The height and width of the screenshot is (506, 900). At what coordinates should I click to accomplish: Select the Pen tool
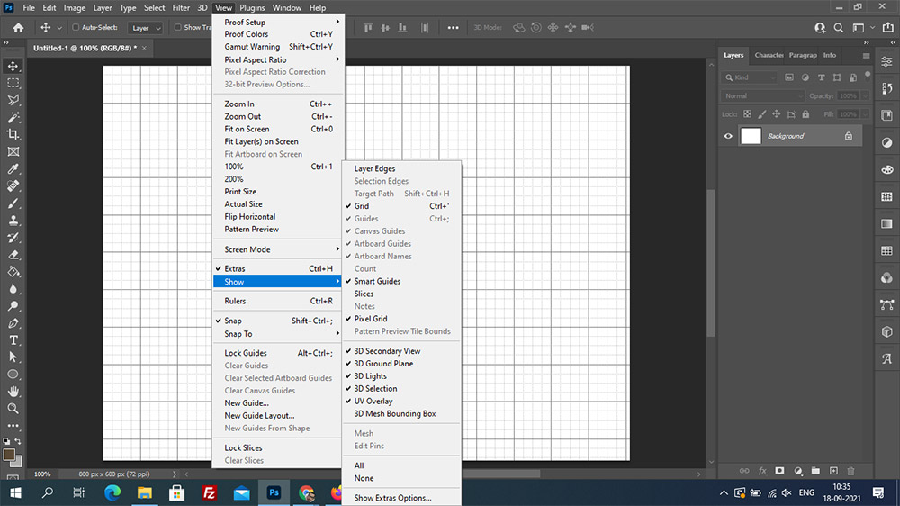click(x=13, y=323)
